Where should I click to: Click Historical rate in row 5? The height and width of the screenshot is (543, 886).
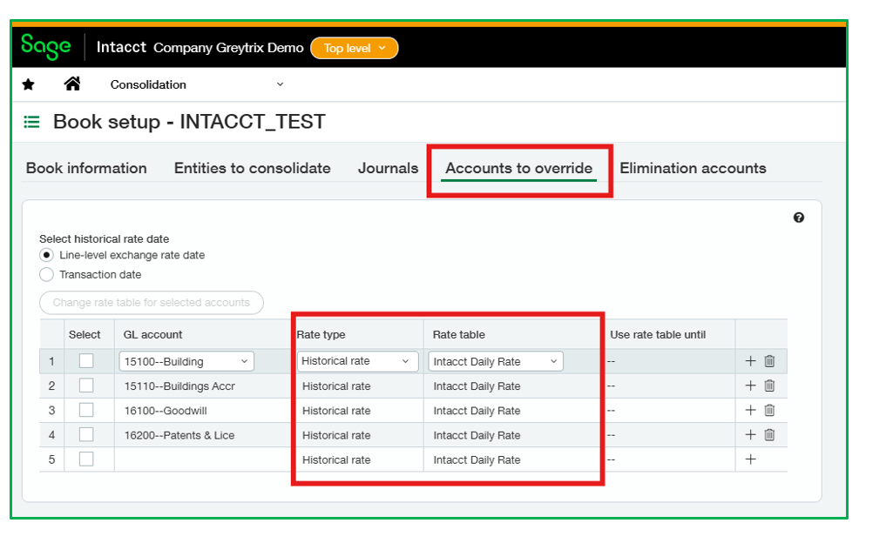click(336, 460)
